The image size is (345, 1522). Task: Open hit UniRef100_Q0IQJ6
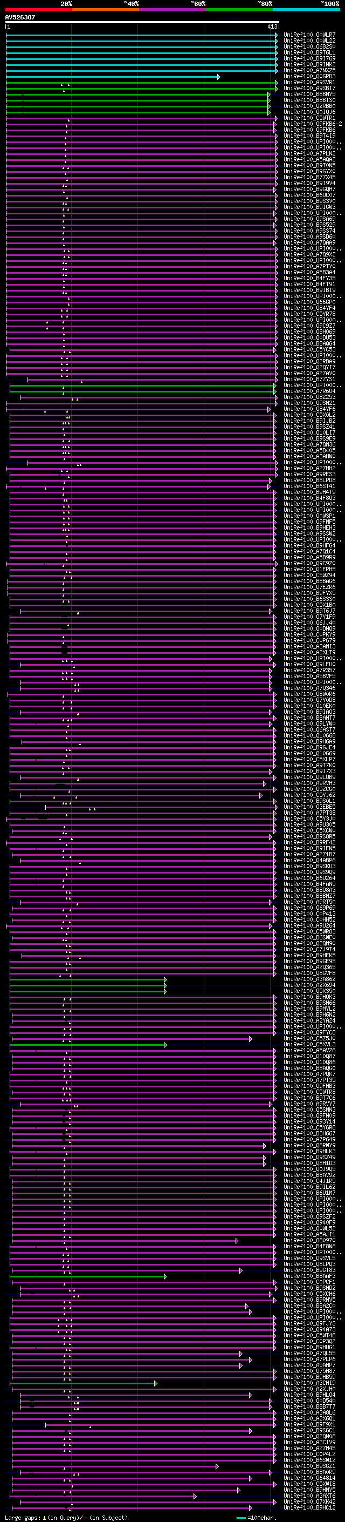point(309,112)
